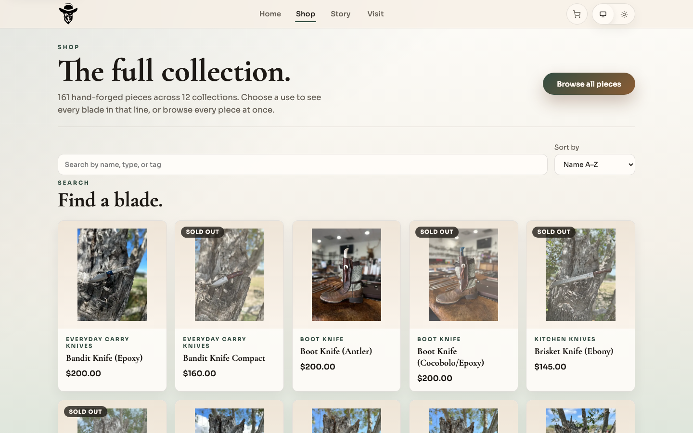Open the Story page
This screenshot has width=693, height=433.
340,14
